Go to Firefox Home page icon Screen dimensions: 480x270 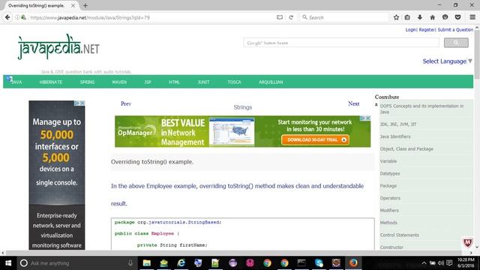(432, 17)
